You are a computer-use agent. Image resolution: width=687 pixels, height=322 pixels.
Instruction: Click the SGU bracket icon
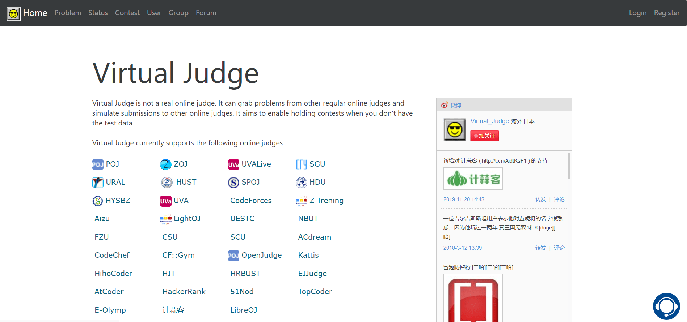(x=302, y=164)
